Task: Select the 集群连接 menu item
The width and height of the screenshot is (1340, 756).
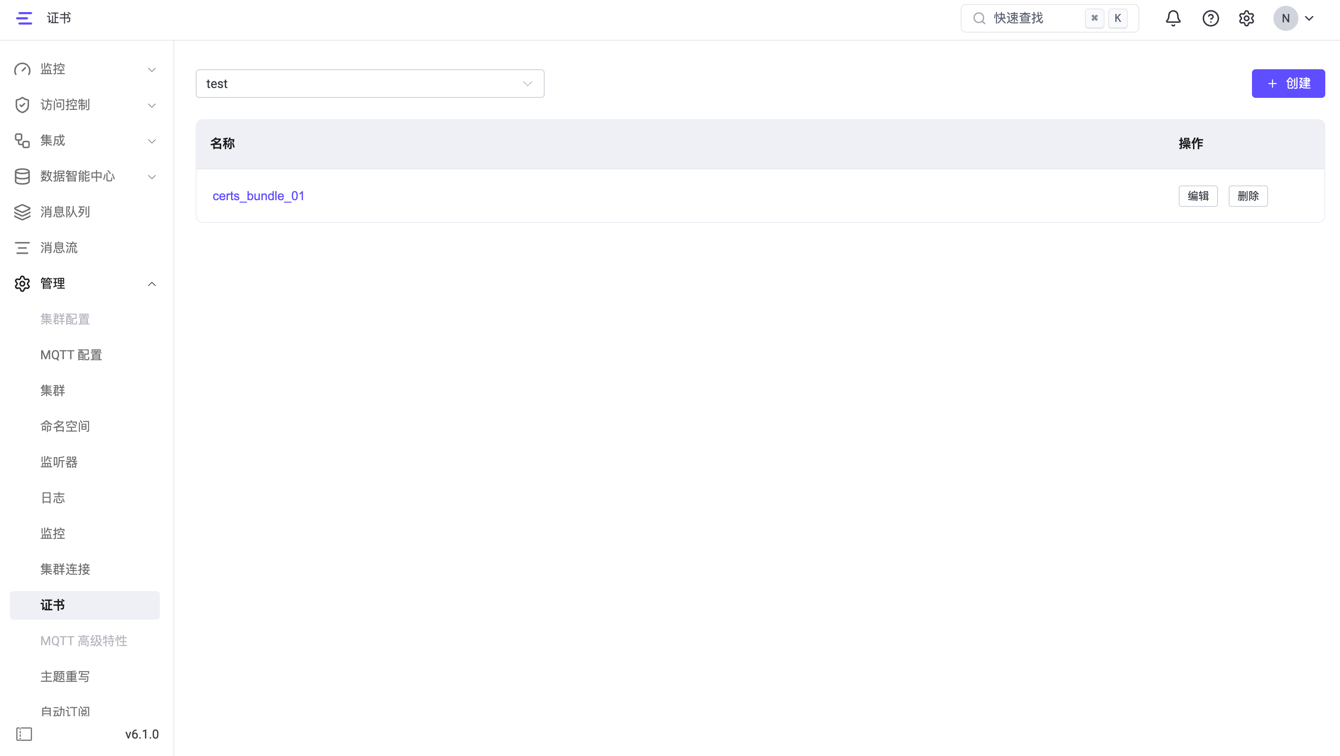Action: coord(64,569)
